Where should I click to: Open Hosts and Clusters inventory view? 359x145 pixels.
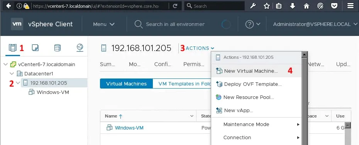(13, 48)
